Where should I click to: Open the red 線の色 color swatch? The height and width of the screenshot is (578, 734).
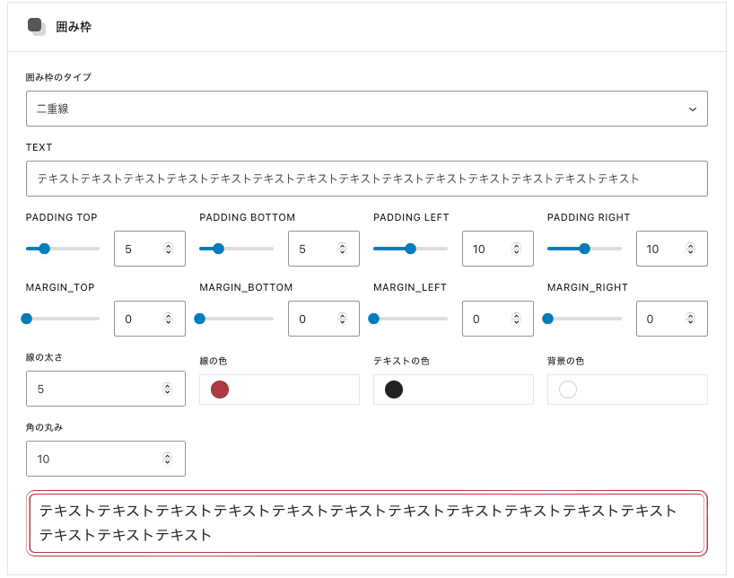click(x=220, y=390)
